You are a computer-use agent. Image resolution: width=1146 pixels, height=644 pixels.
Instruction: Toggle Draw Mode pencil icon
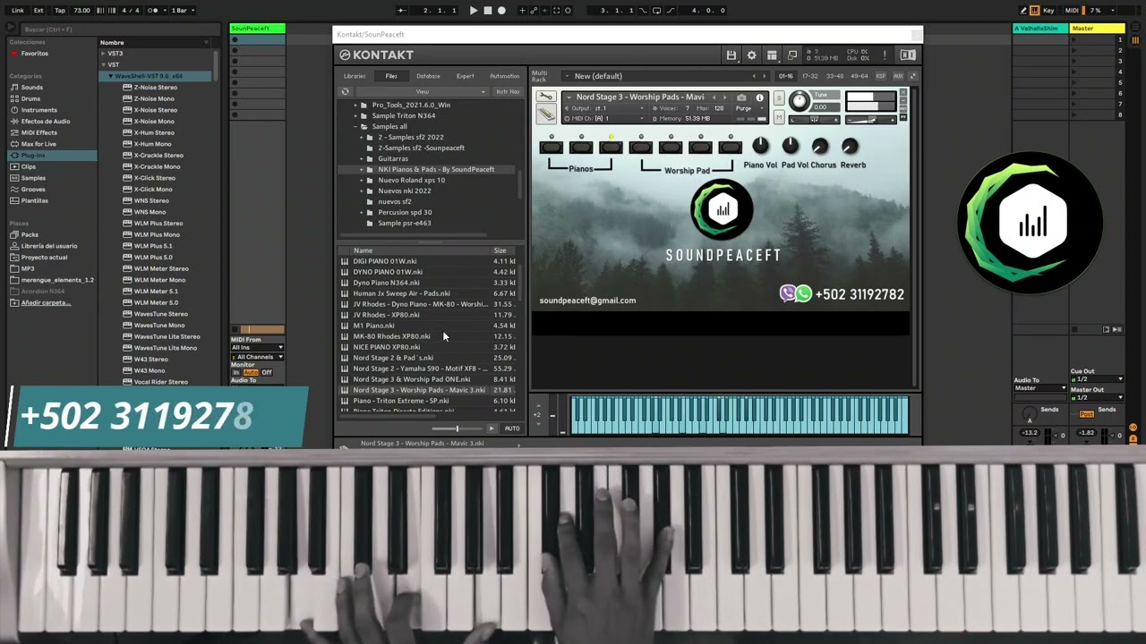[1023, 11]
